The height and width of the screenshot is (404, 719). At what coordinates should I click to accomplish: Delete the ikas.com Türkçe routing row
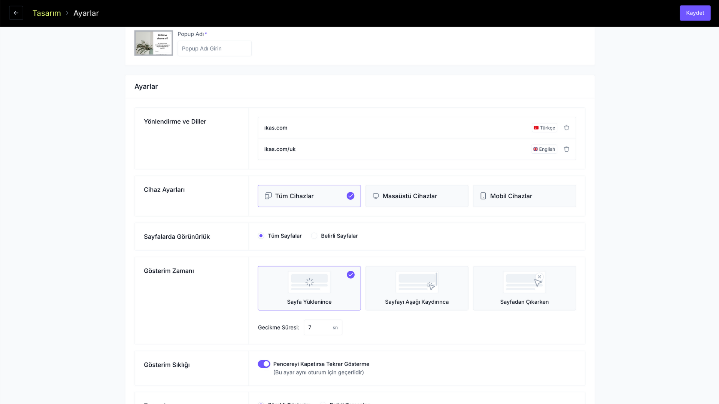coord(567,128)
